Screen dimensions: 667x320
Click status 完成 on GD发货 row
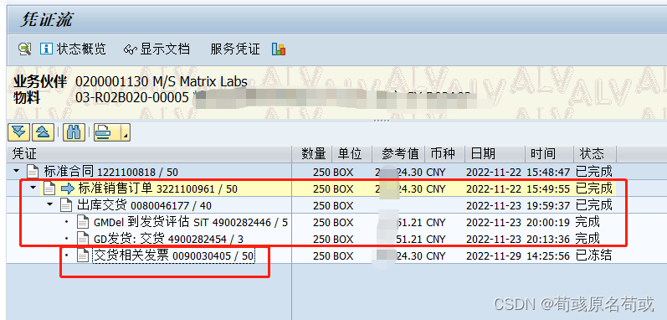click(587, 238)
